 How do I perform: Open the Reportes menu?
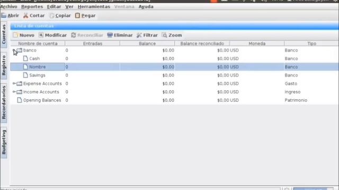(x=32, y=7)
